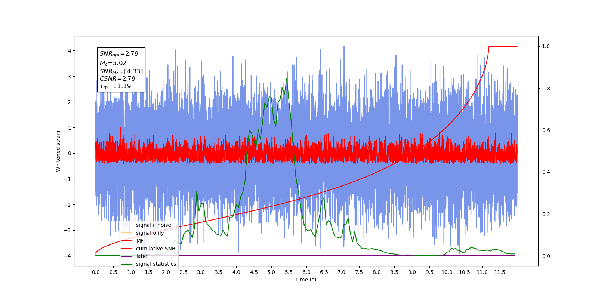
Task: Click the SNRopt=2.79 annotation text
Action: coord(119,54)
